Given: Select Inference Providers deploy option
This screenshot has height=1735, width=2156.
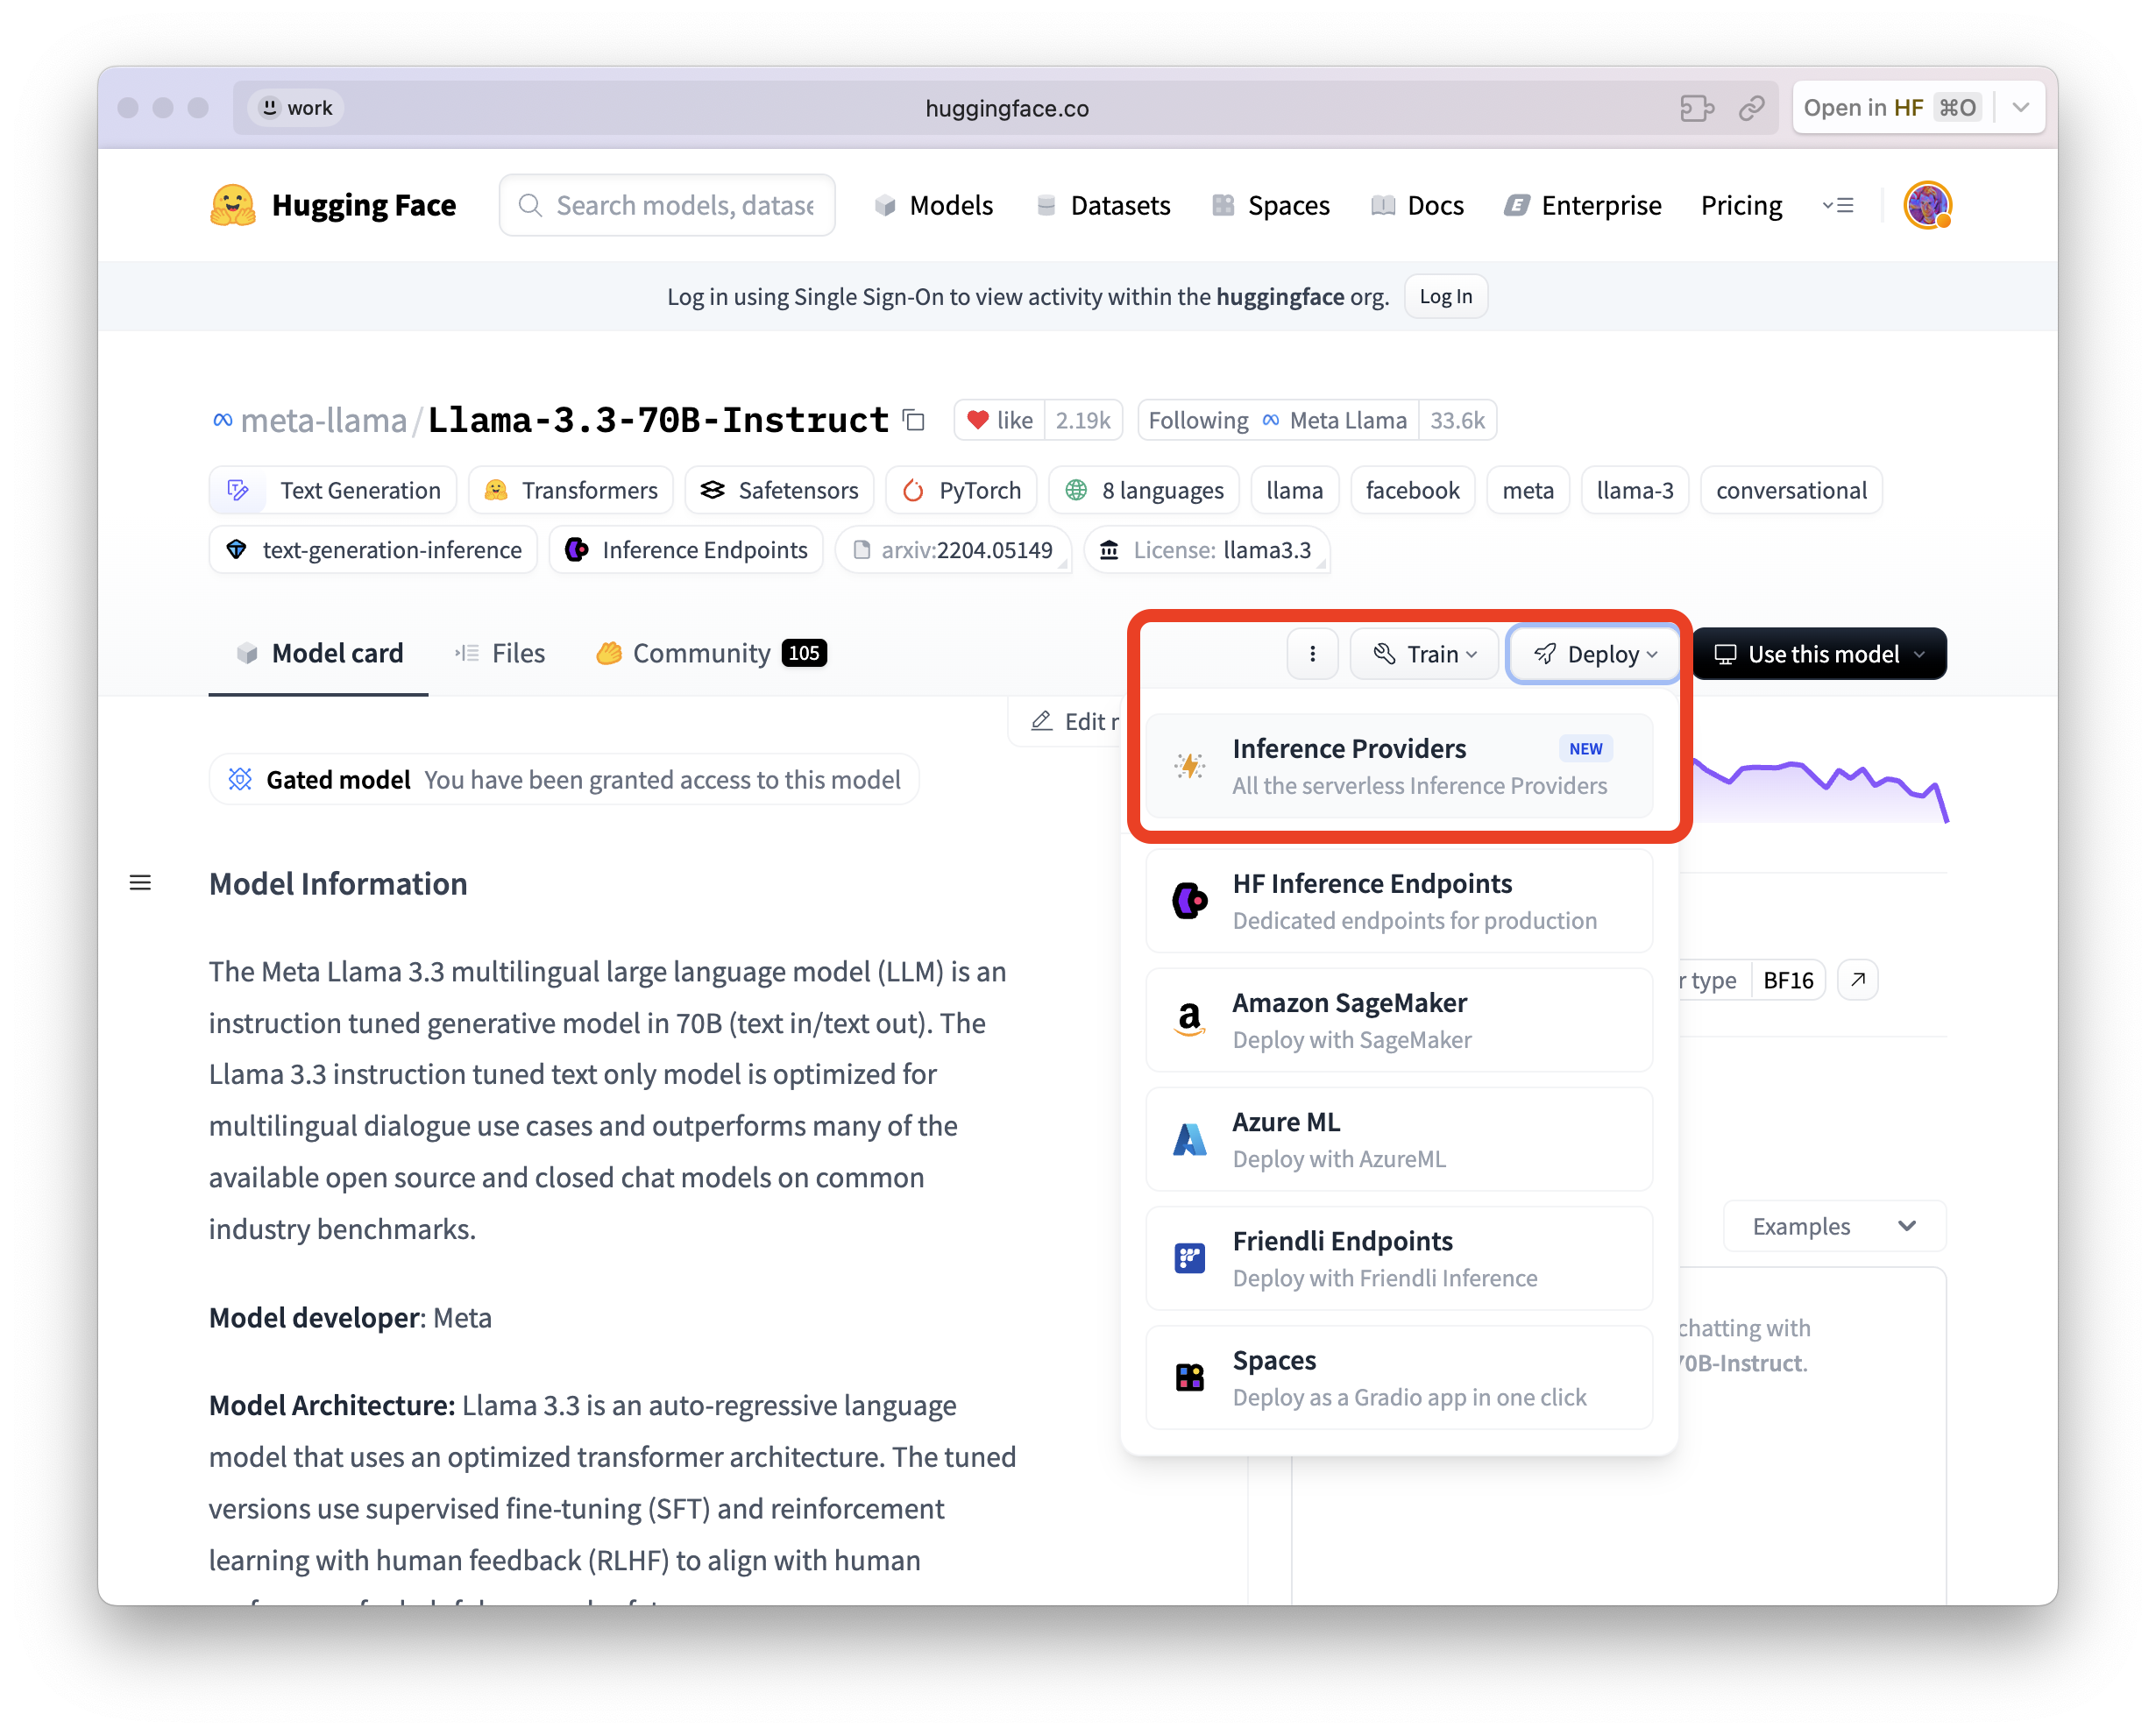Looking at the screenshot, I should tap(1399, 766).
